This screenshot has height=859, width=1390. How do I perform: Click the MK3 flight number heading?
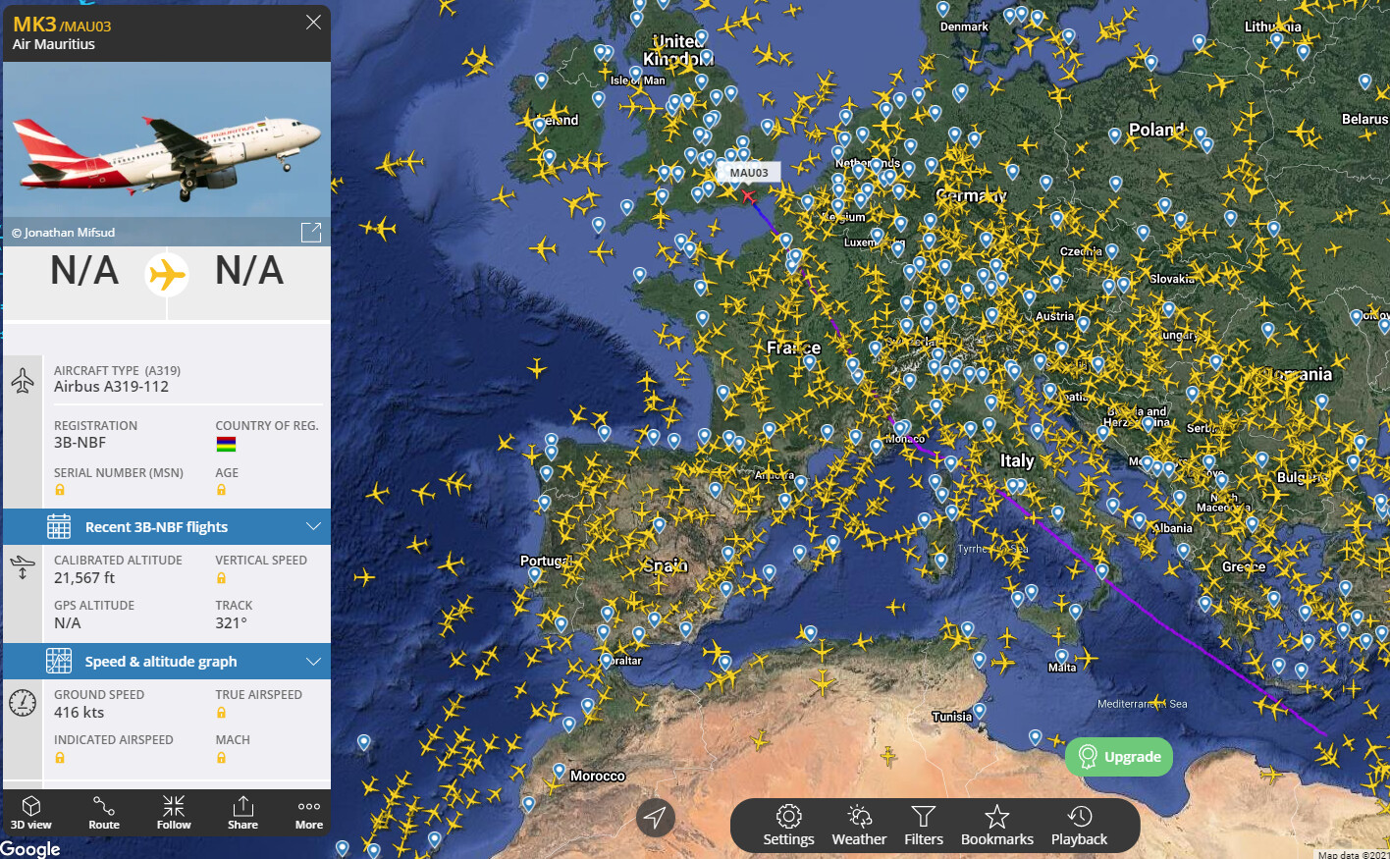[34, 25]
